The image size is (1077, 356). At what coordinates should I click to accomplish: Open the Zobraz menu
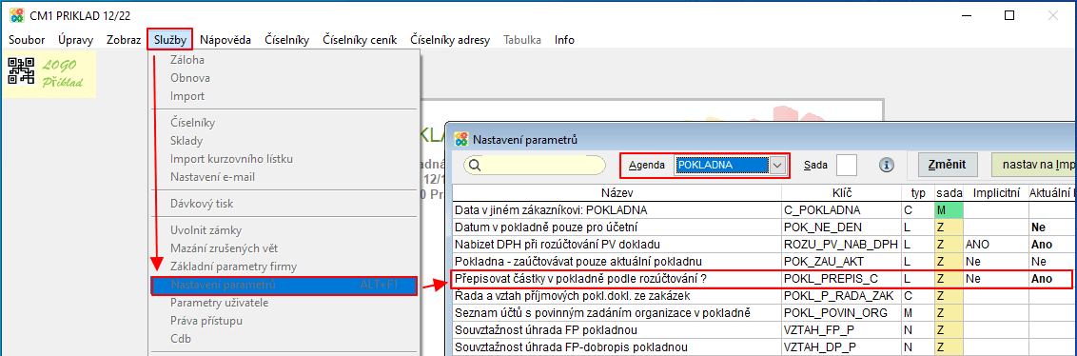tap(124, 40)
